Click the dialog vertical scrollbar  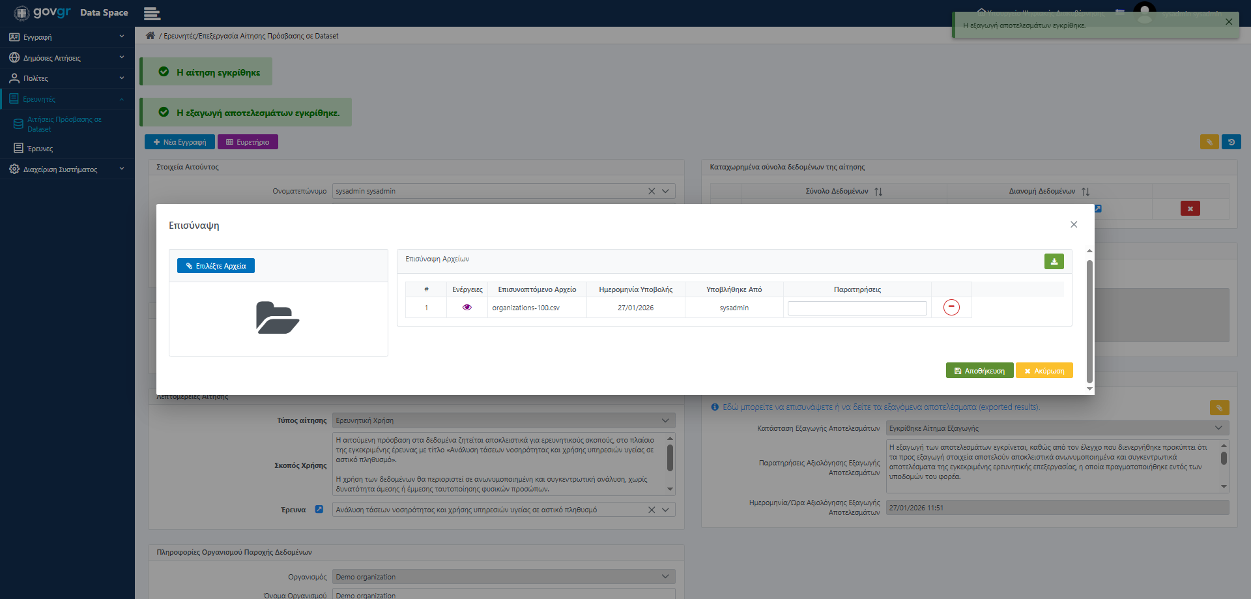click(x=1089, y=319)
